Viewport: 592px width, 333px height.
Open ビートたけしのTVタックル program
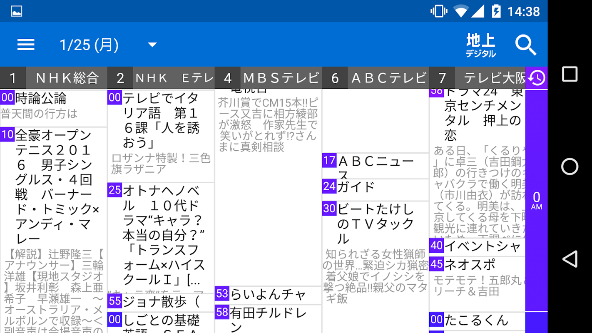click(376, 267)
